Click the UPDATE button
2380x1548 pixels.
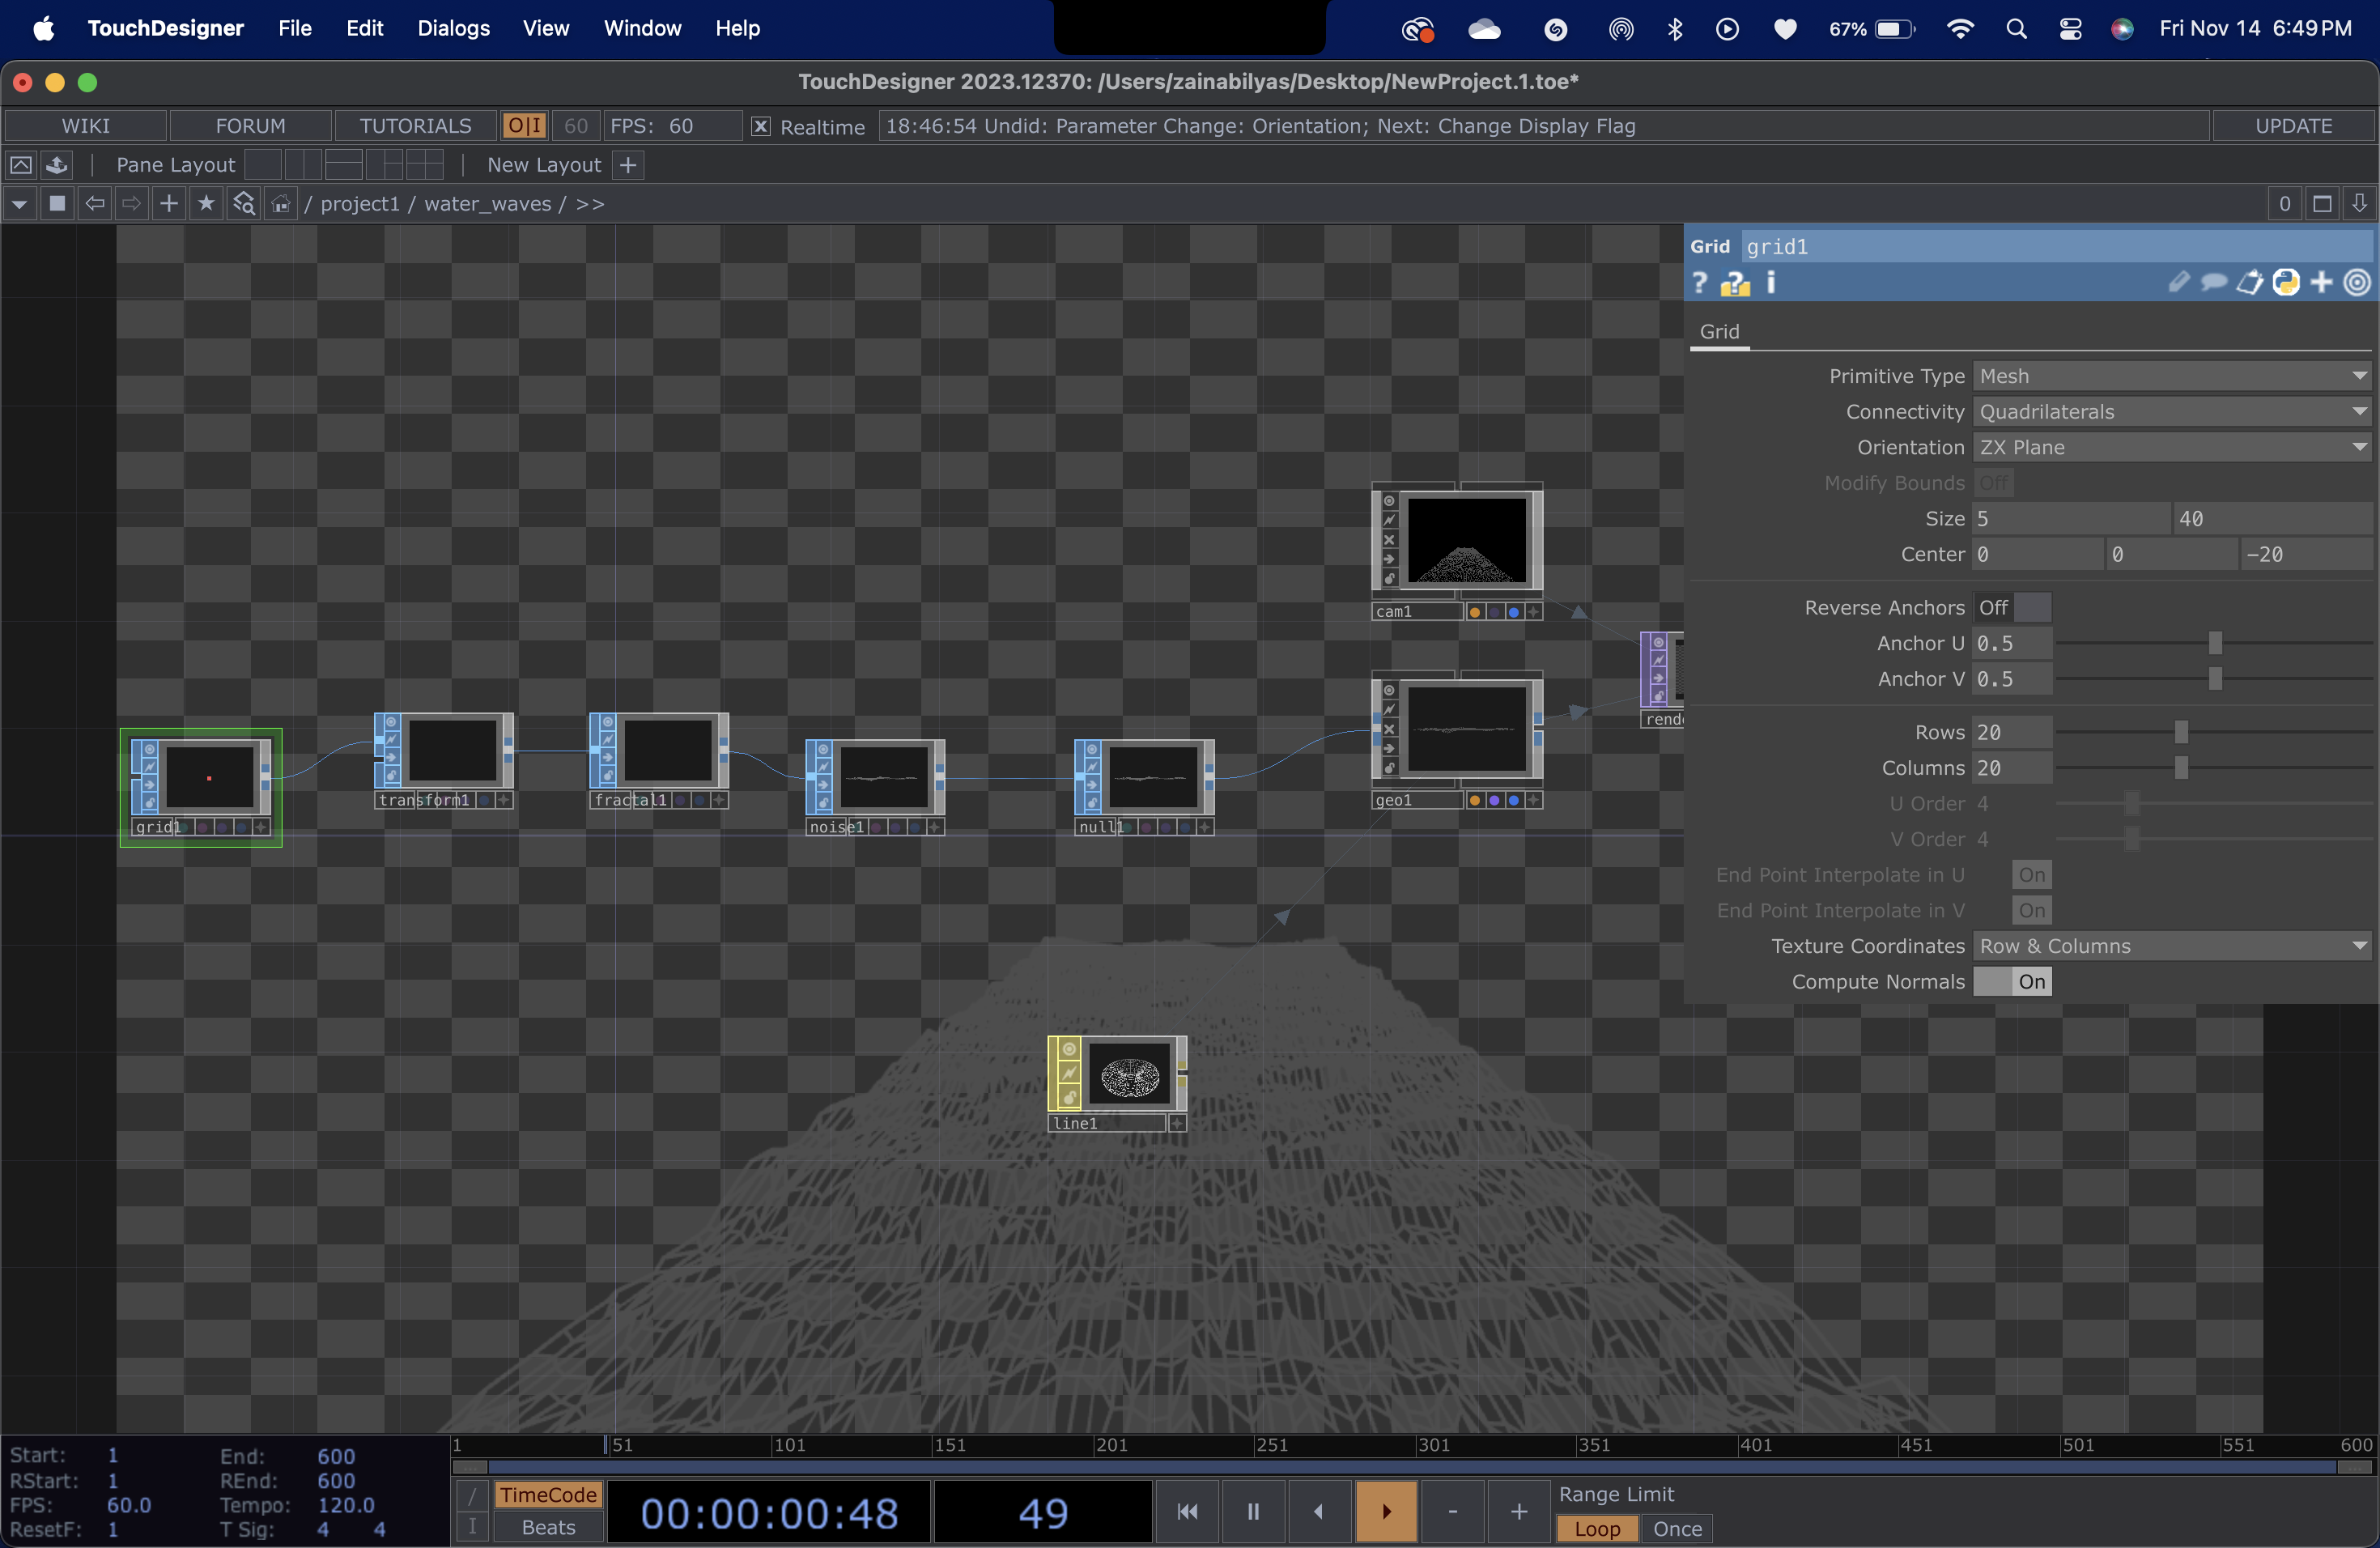click(x=2292, y=125)
